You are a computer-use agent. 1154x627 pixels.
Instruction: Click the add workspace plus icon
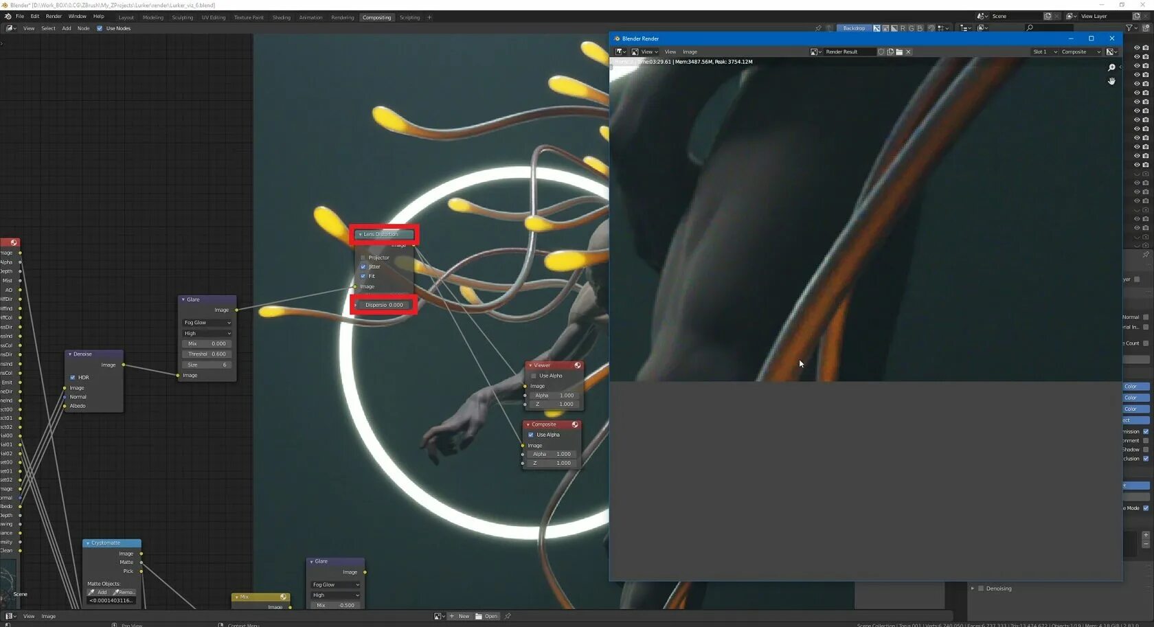tap(429, 17)
